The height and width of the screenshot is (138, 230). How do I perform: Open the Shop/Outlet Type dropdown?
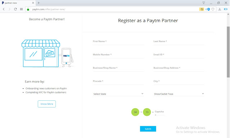[x=179, y=94]
